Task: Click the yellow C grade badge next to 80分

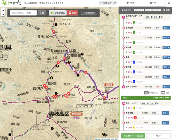Action: (x=134, y=108)
